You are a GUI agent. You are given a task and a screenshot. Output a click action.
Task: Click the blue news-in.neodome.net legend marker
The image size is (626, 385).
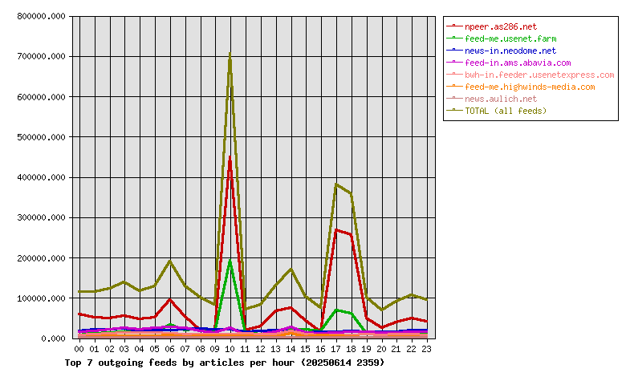point(454,50)
